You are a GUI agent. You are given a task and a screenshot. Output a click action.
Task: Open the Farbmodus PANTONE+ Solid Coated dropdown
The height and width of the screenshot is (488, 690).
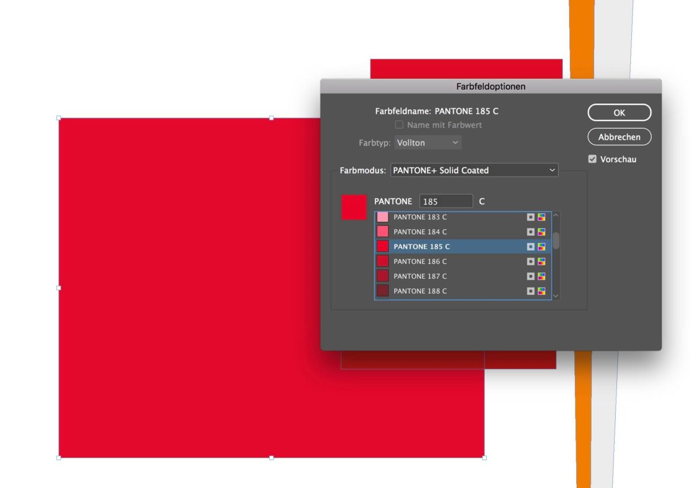pos(474,170)
